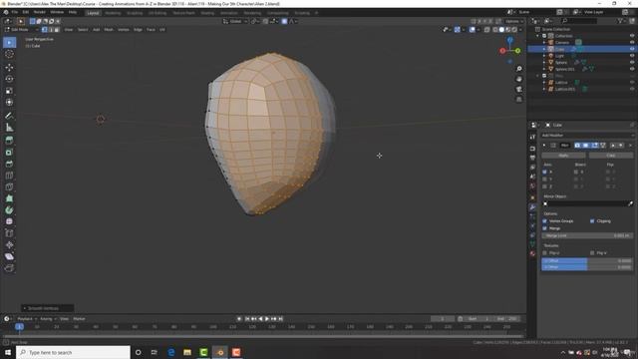The height and width of the screenshot is (359, 638).
Task: Toggle Clipping checkbox
Action: tap(592, 221)
